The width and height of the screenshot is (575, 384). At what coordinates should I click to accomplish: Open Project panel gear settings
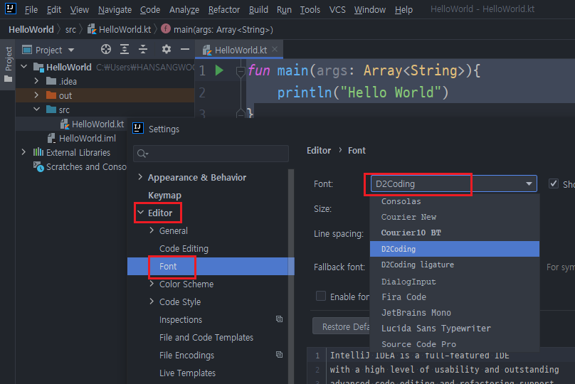[x=166, y=49]
